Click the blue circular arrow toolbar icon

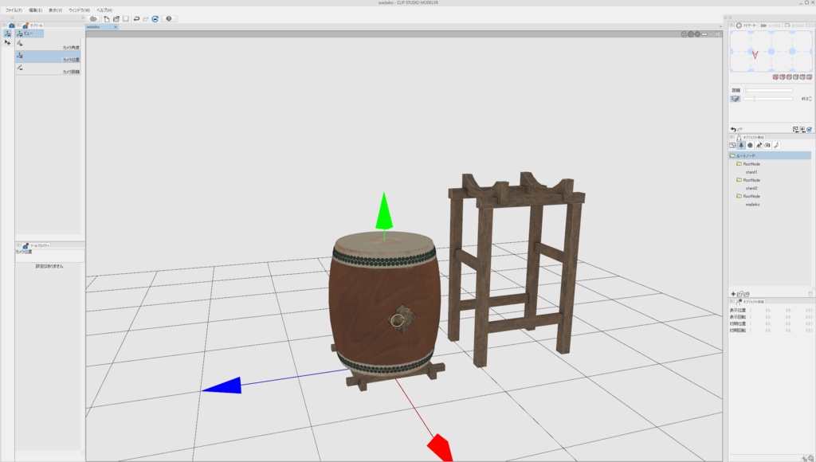(155, 19)
